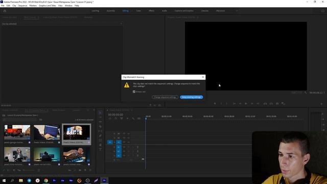Toggle A1 track targeting
The image size is (327, 184).
(x=119, y=147)
